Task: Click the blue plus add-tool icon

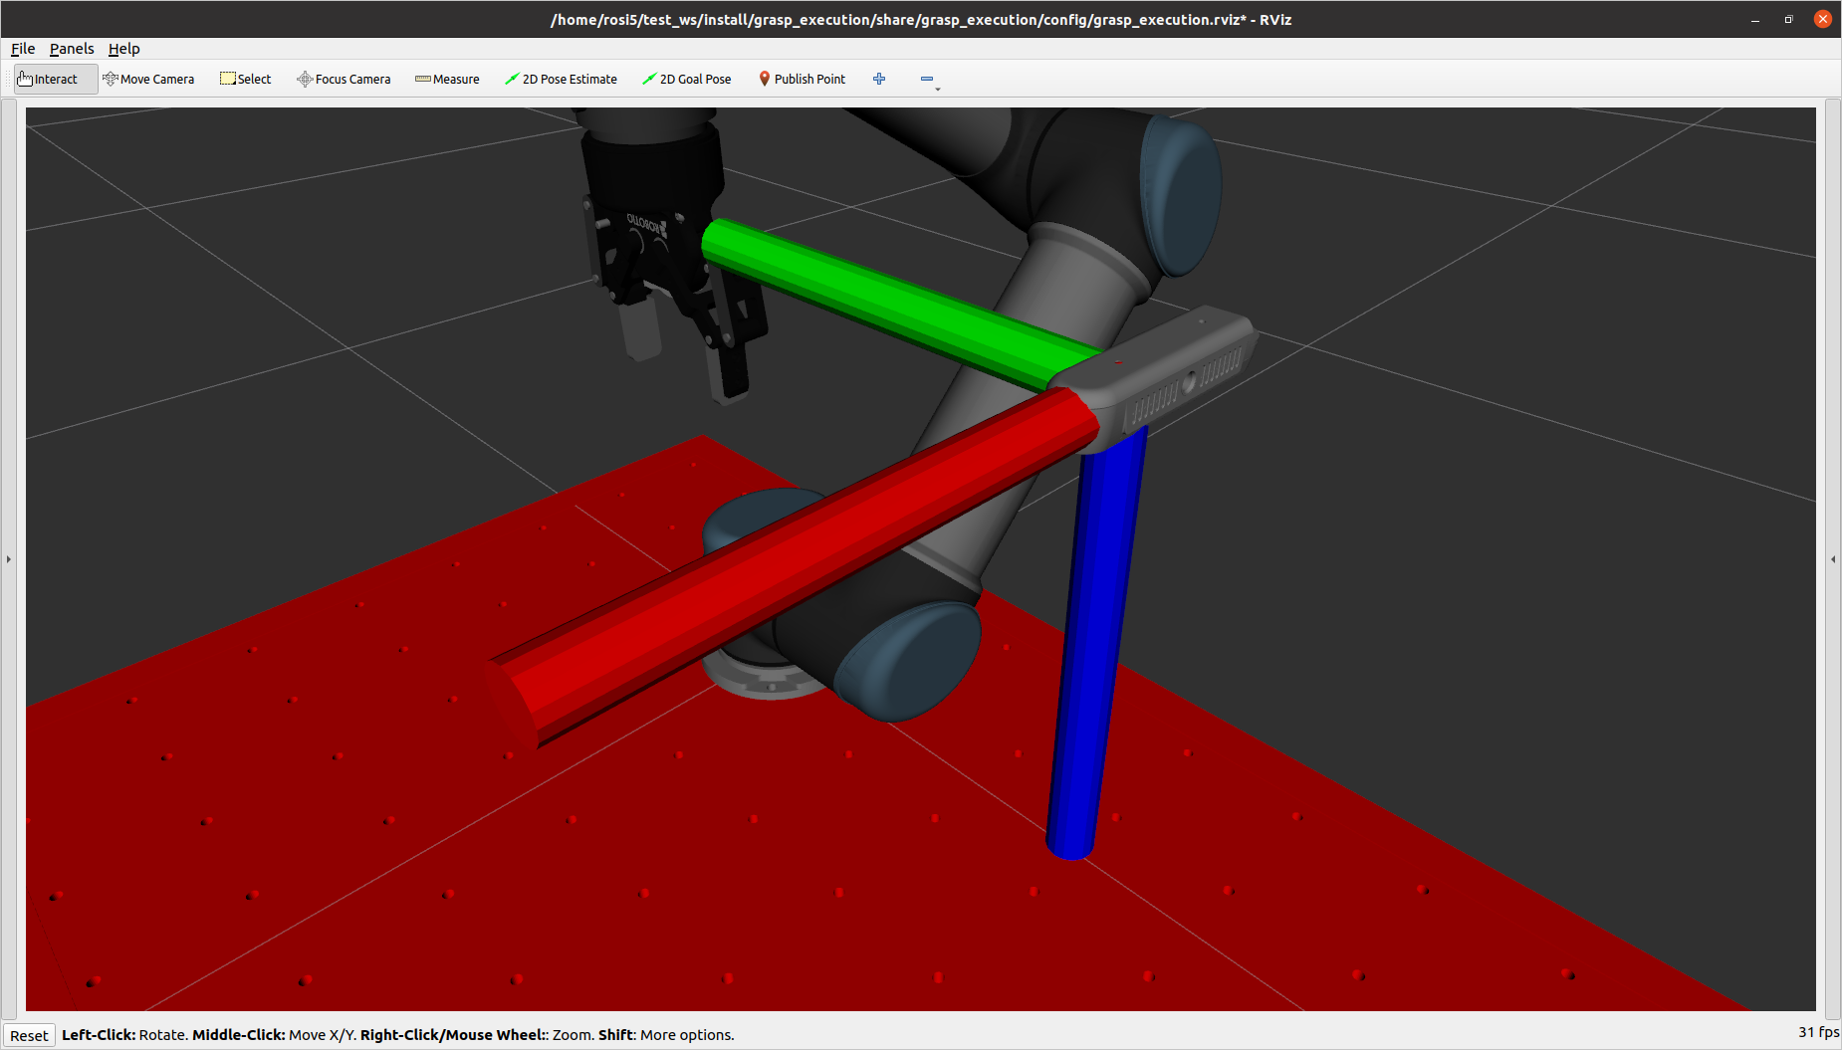Action: click(879, 80)
